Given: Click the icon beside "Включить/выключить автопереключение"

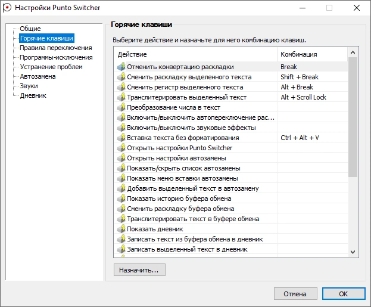Looking at the screenshot, I should coord(121,117).
